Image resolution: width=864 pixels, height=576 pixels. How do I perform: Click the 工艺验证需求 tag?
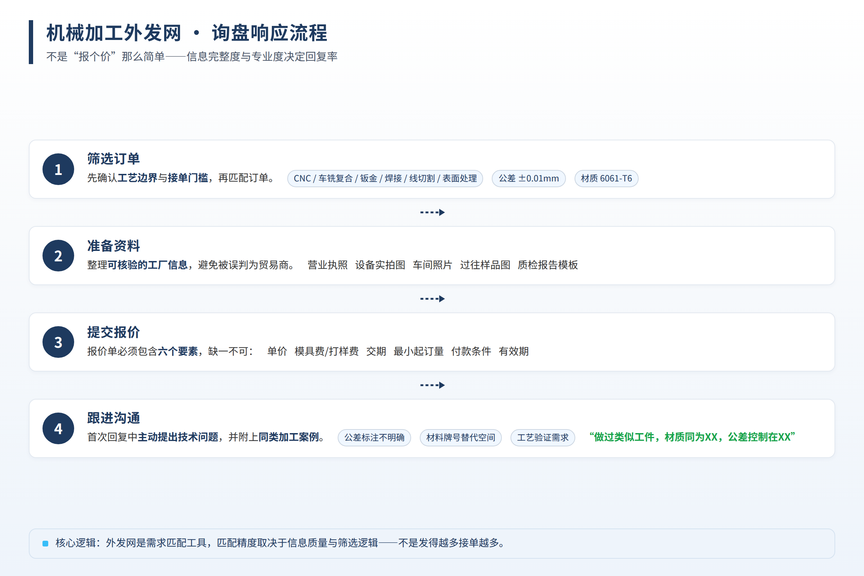click(543, 437)
